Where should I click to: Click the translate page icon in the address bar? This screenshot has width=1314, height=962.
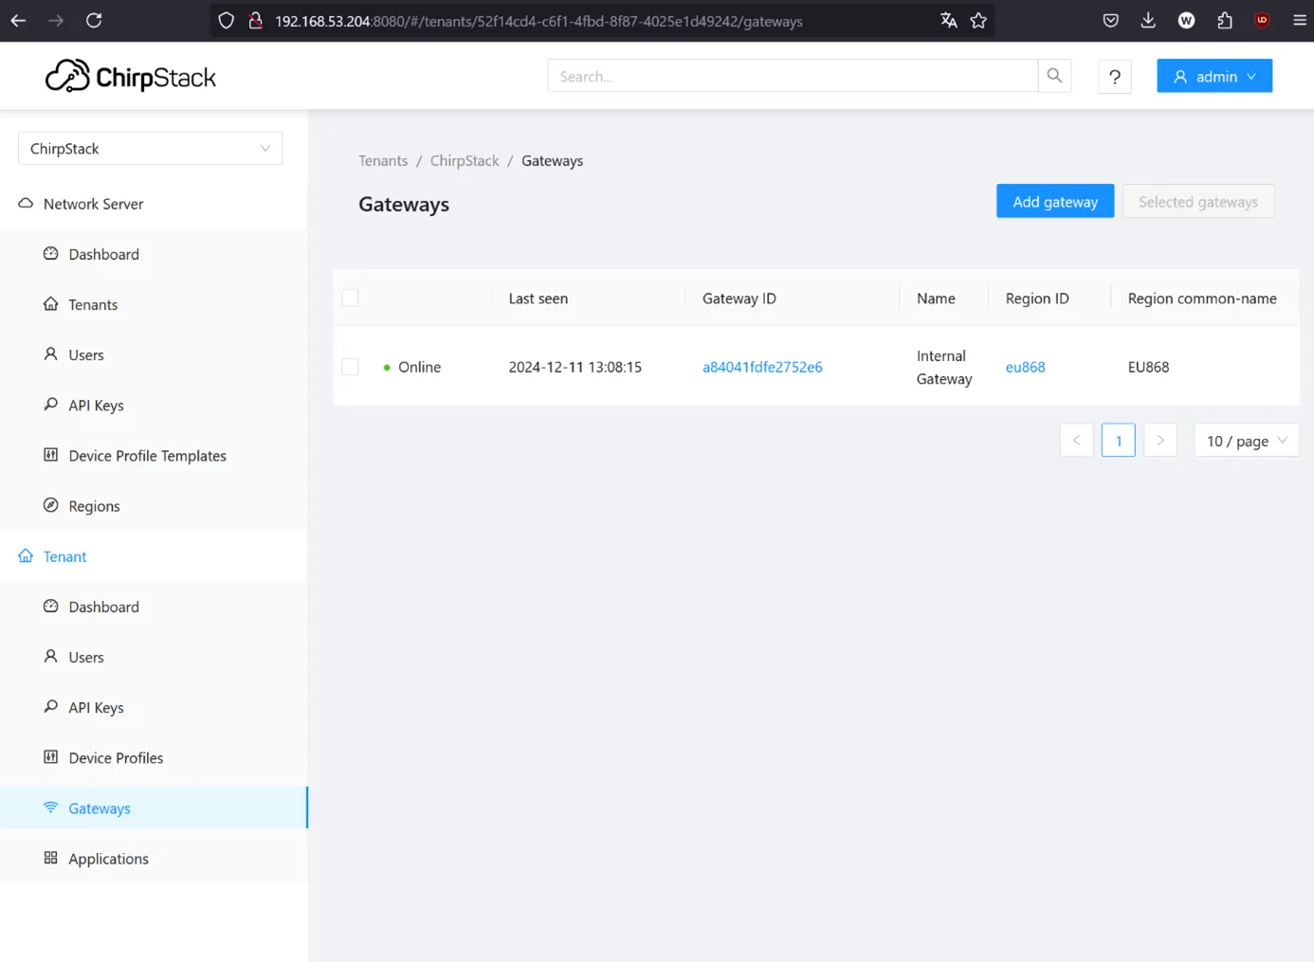[x=948, y=21]
